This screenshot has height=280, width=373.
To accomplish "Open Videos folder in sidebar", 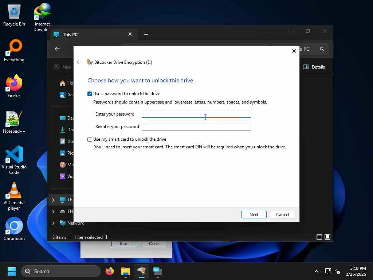I will [x=66, y=176].
